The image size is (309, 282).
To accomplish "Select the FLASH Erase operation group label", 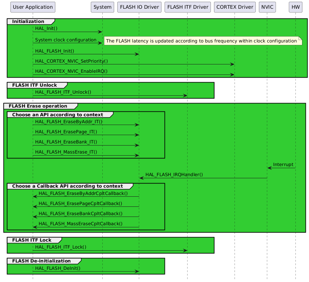I will tap(38, 106).
